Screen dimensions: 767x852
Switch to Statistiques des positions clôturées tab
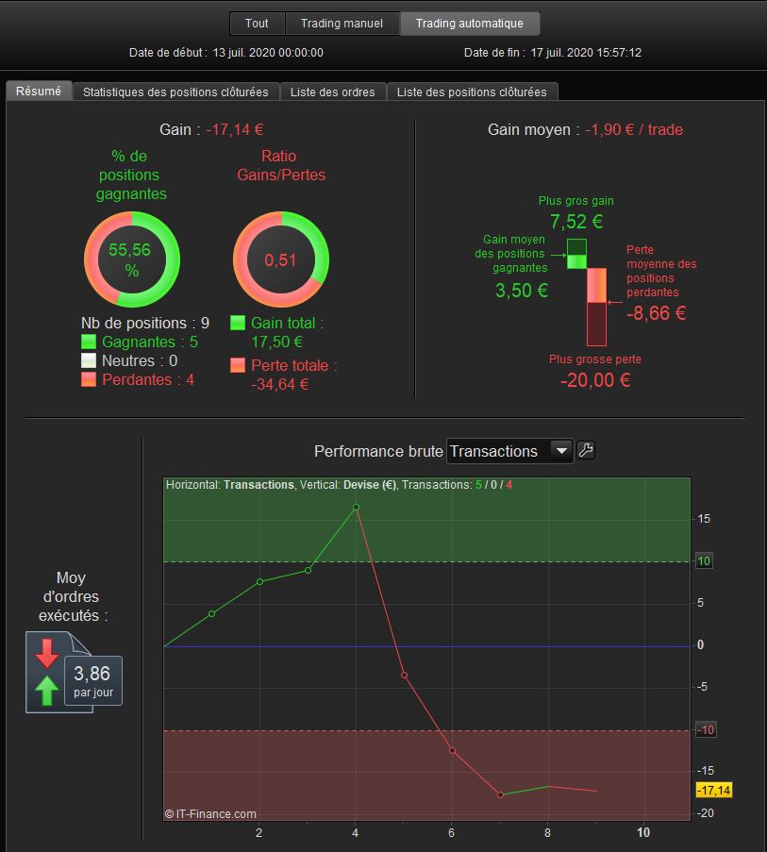coord(175,92)
